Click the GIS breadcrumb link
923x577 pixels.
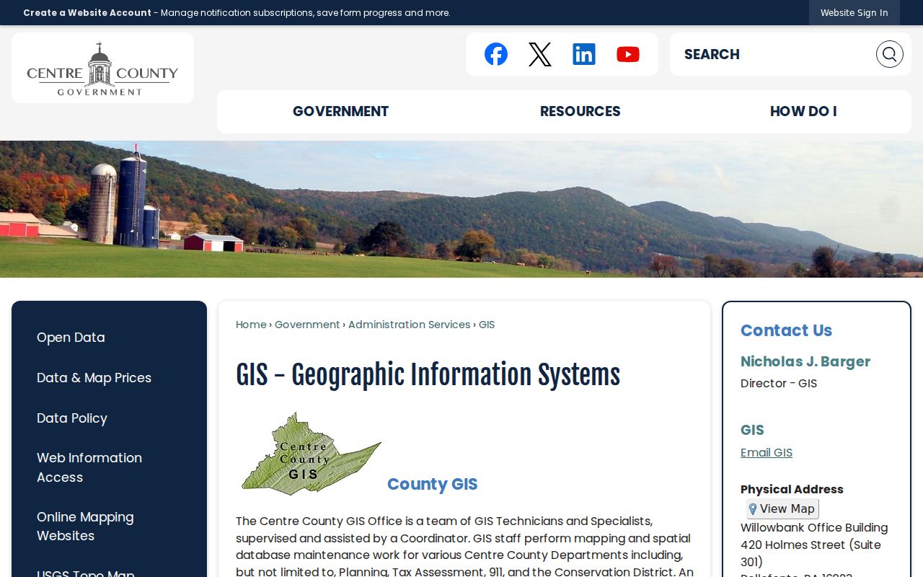pyautogui.click(x=487, y=325)
